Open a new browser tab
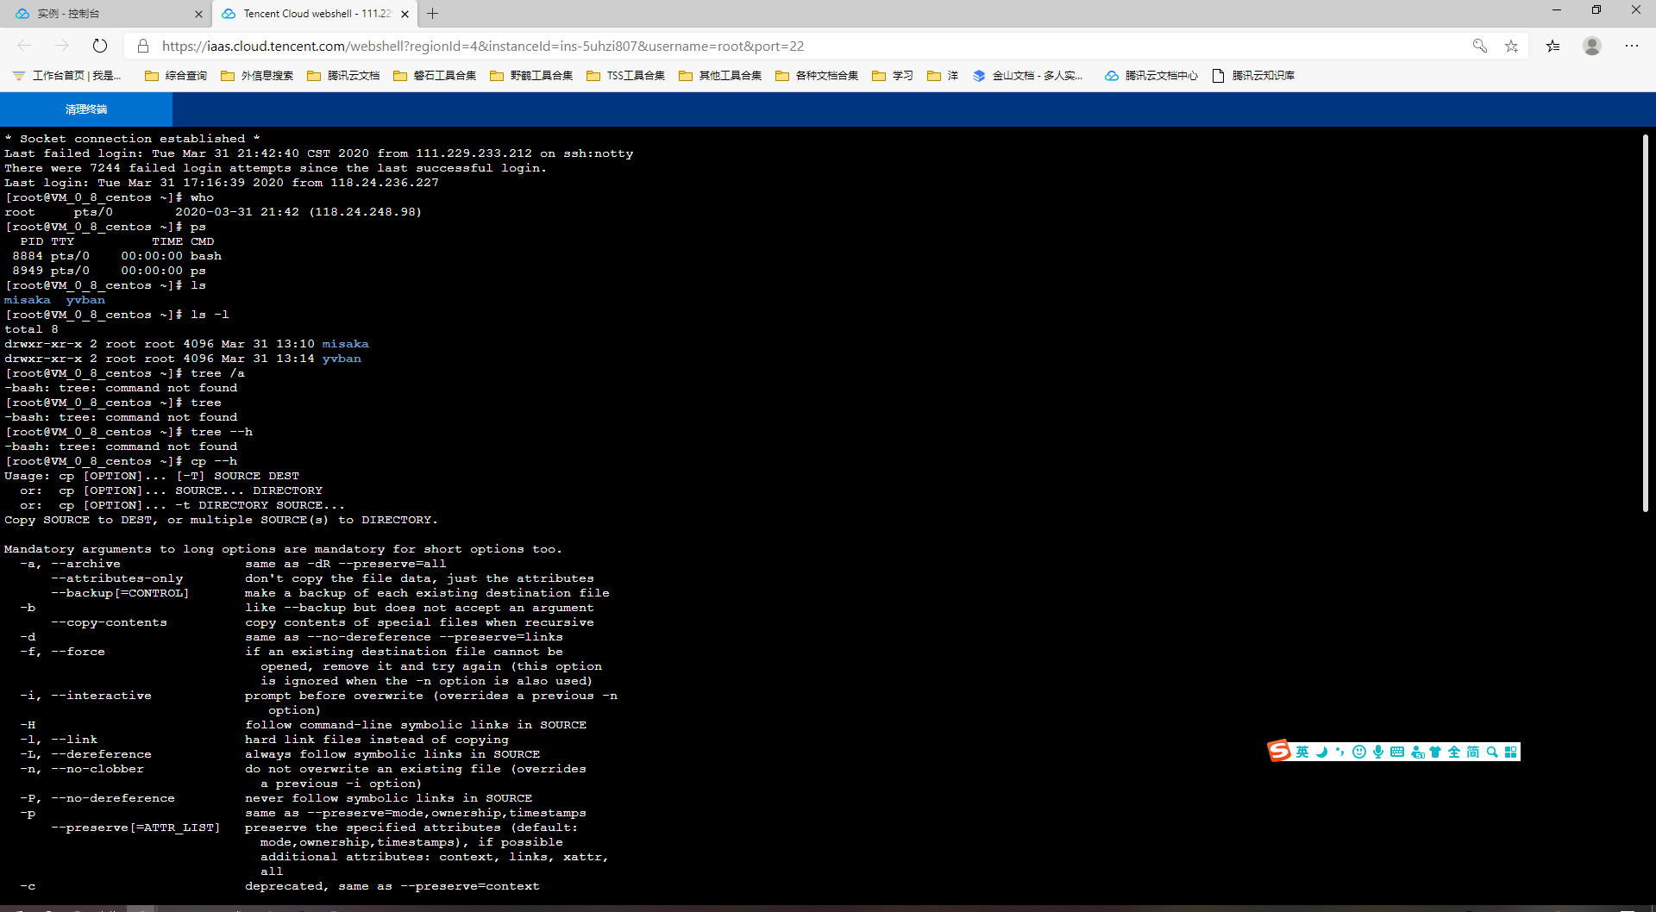This screenshot has height=912, width=1656. pyautogui.click(x=433, y=14)
